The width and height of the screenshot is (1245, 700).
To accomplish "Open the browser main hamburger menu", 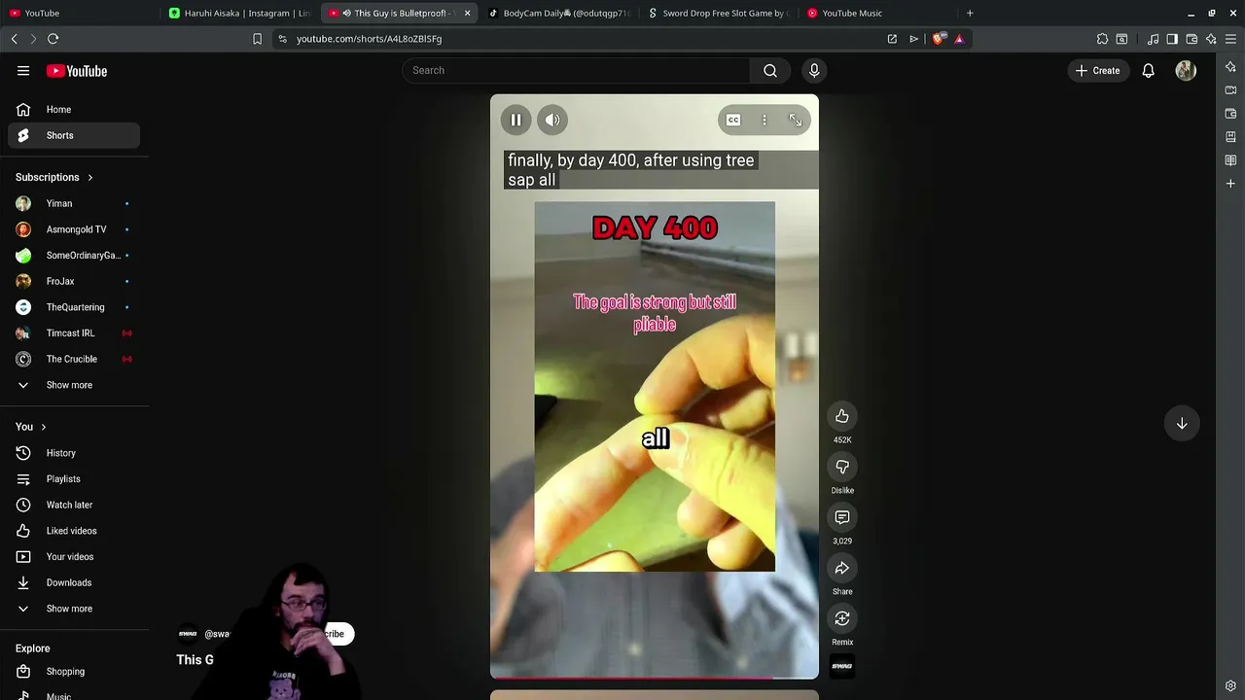I will (x=1230, y=39).
